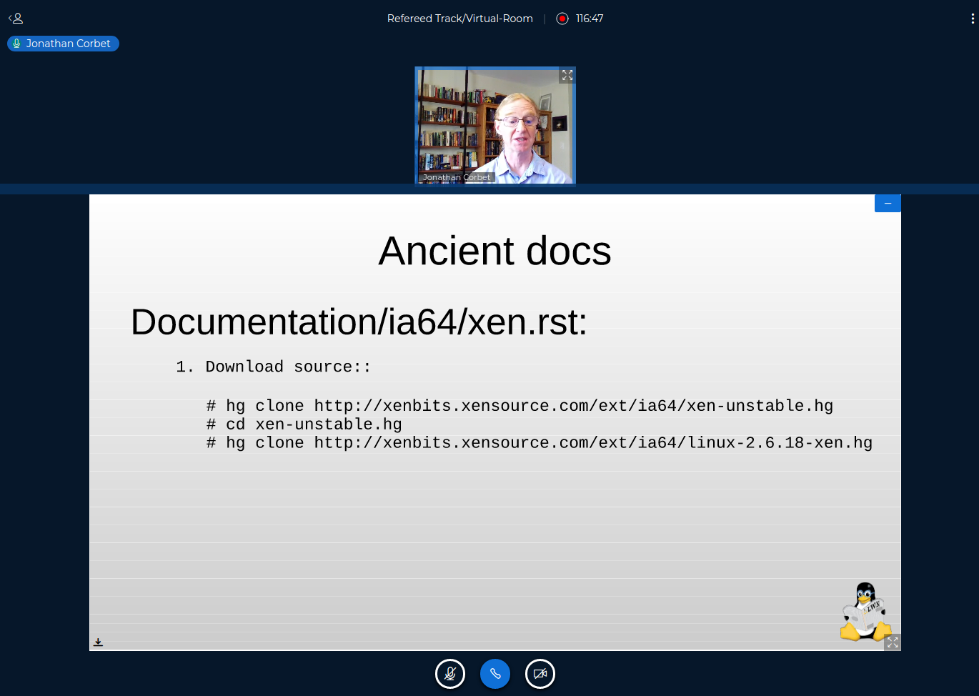Select Jonathan Corbet's webcam video
This screenshot has height=696, width=979.
coord(495,125)
